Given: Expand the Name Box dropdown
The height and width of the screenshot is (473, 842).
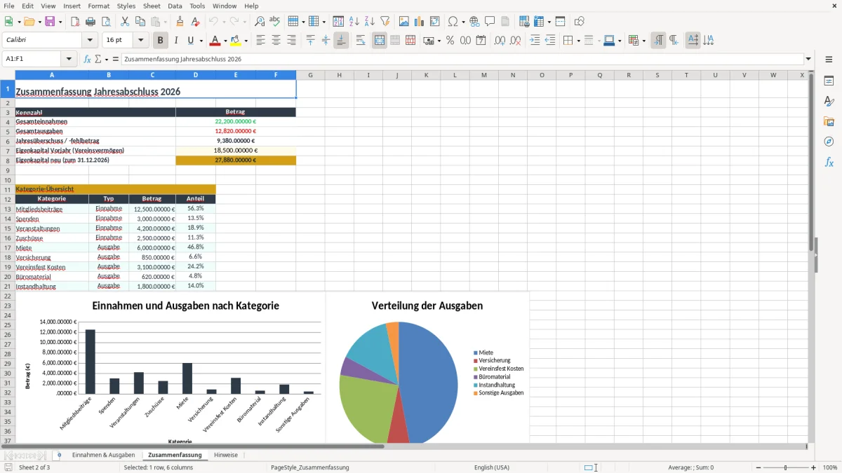Looking at the screenshot, I should point(69,60).
